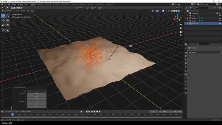Toggle the camera view icon

[181, 32]
